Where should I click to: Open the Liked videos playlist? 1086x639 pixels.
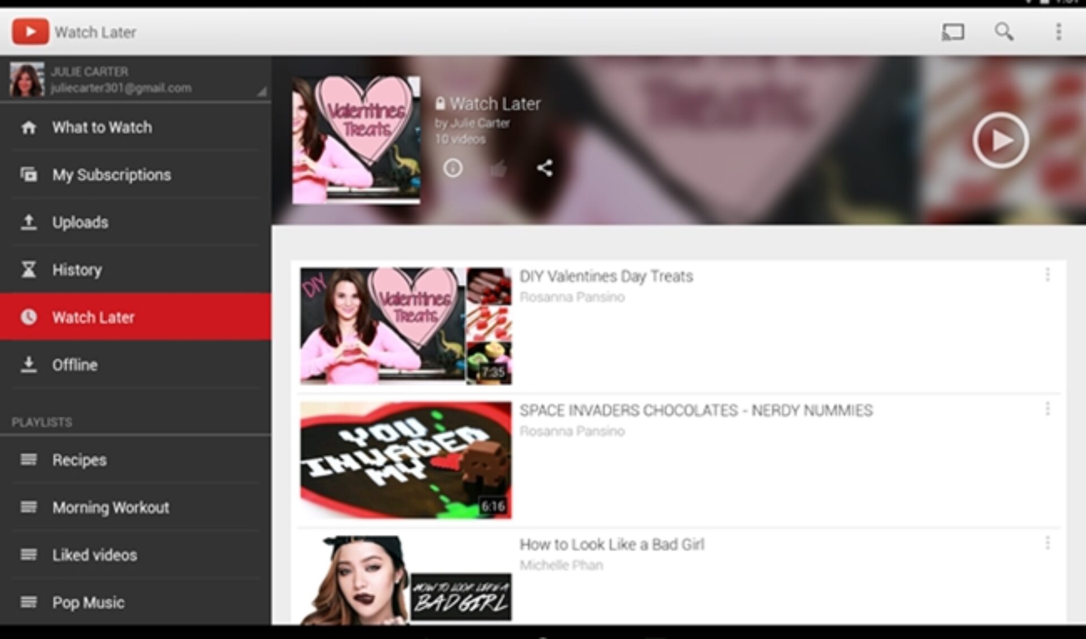pyautogui.click(x=136, y=554)
